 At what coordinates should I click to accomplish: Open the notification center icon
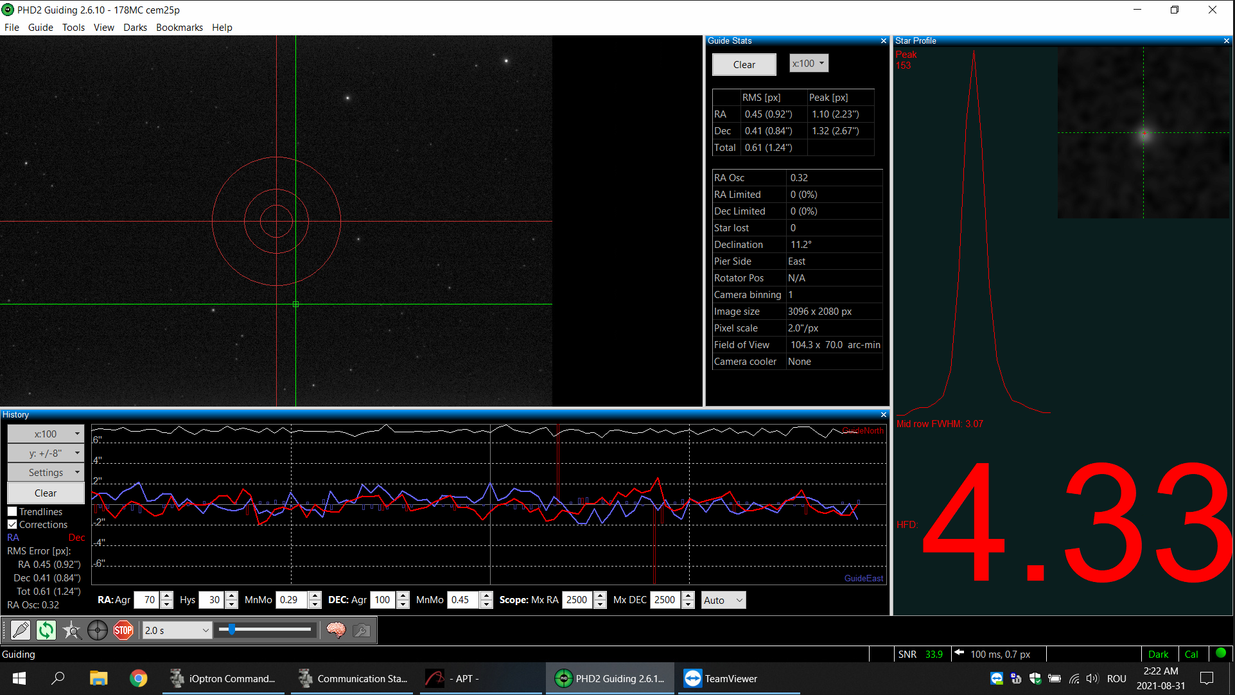[x=1207, y=678]
